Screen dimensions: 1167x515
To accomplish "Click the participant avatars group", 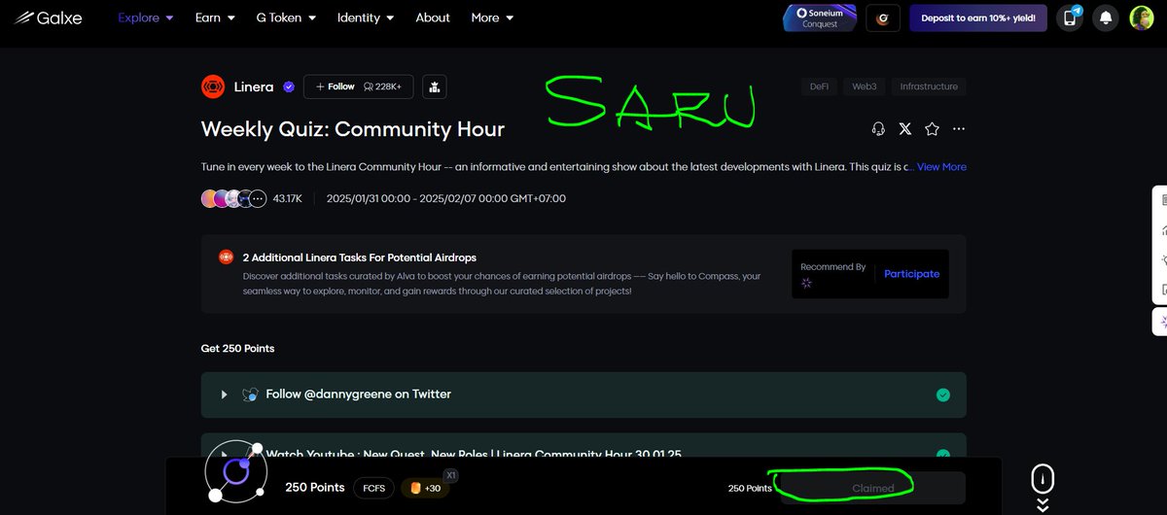I will click(233, 198).
